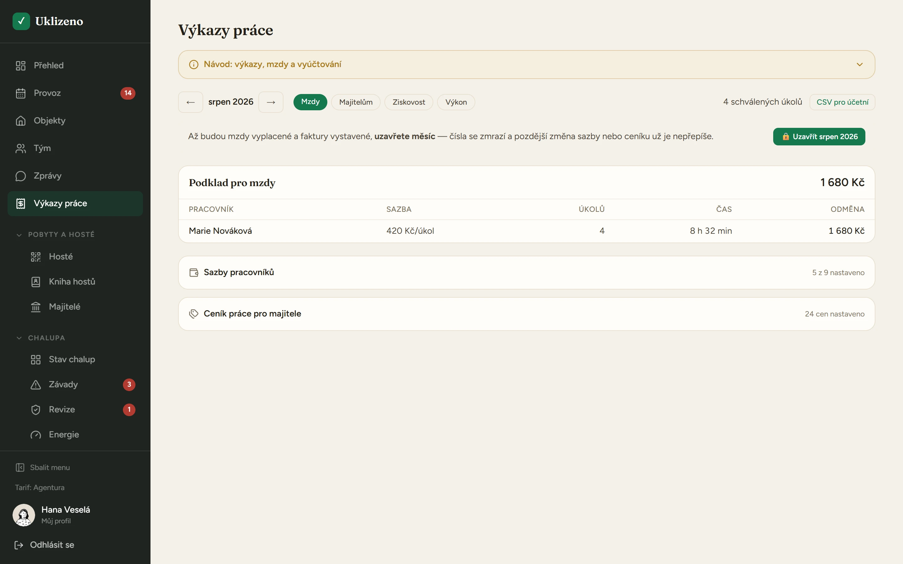
Task: Click the Sbalit menu panel icon
Action: [x=20, y=467]
